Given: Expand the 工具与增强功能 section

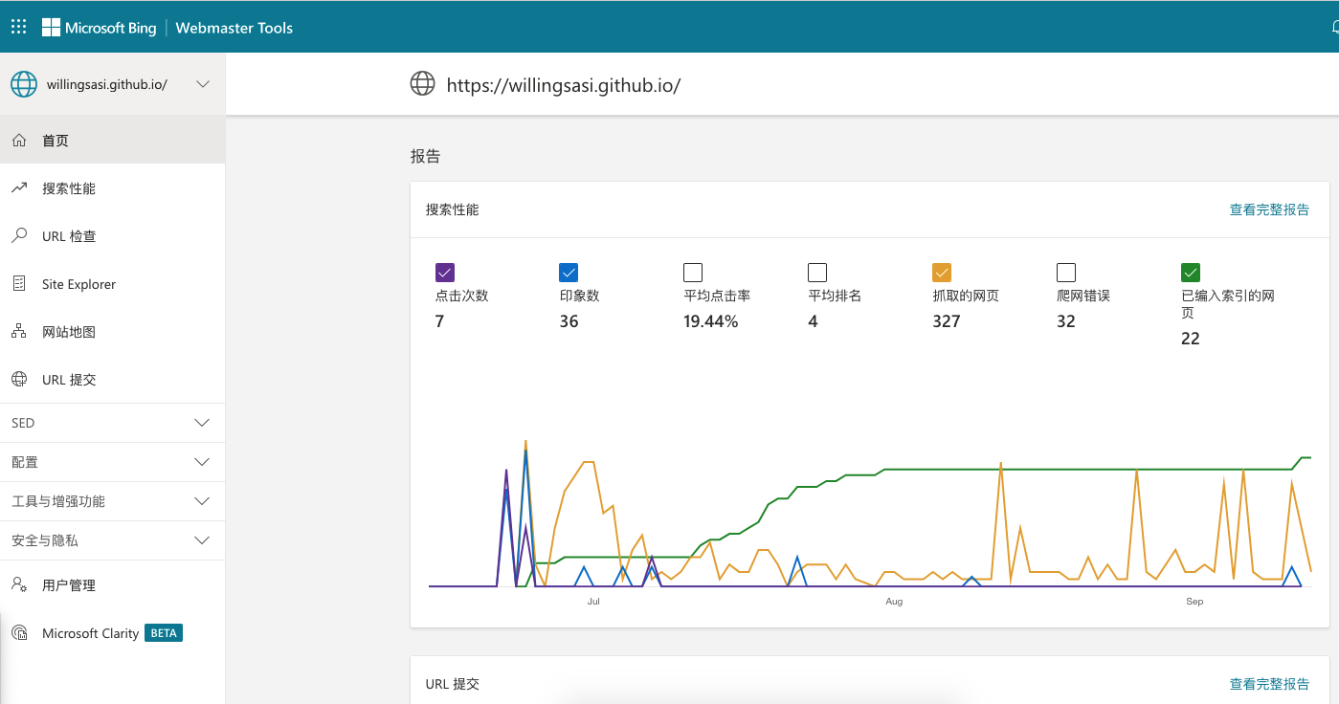Looking at the screenshot, I should (x=202, y=501).
